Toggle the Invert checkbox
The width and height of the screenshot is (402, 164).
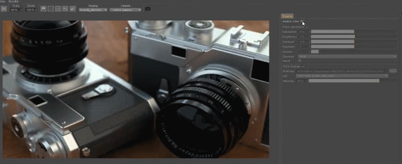[x=300, y=61]
